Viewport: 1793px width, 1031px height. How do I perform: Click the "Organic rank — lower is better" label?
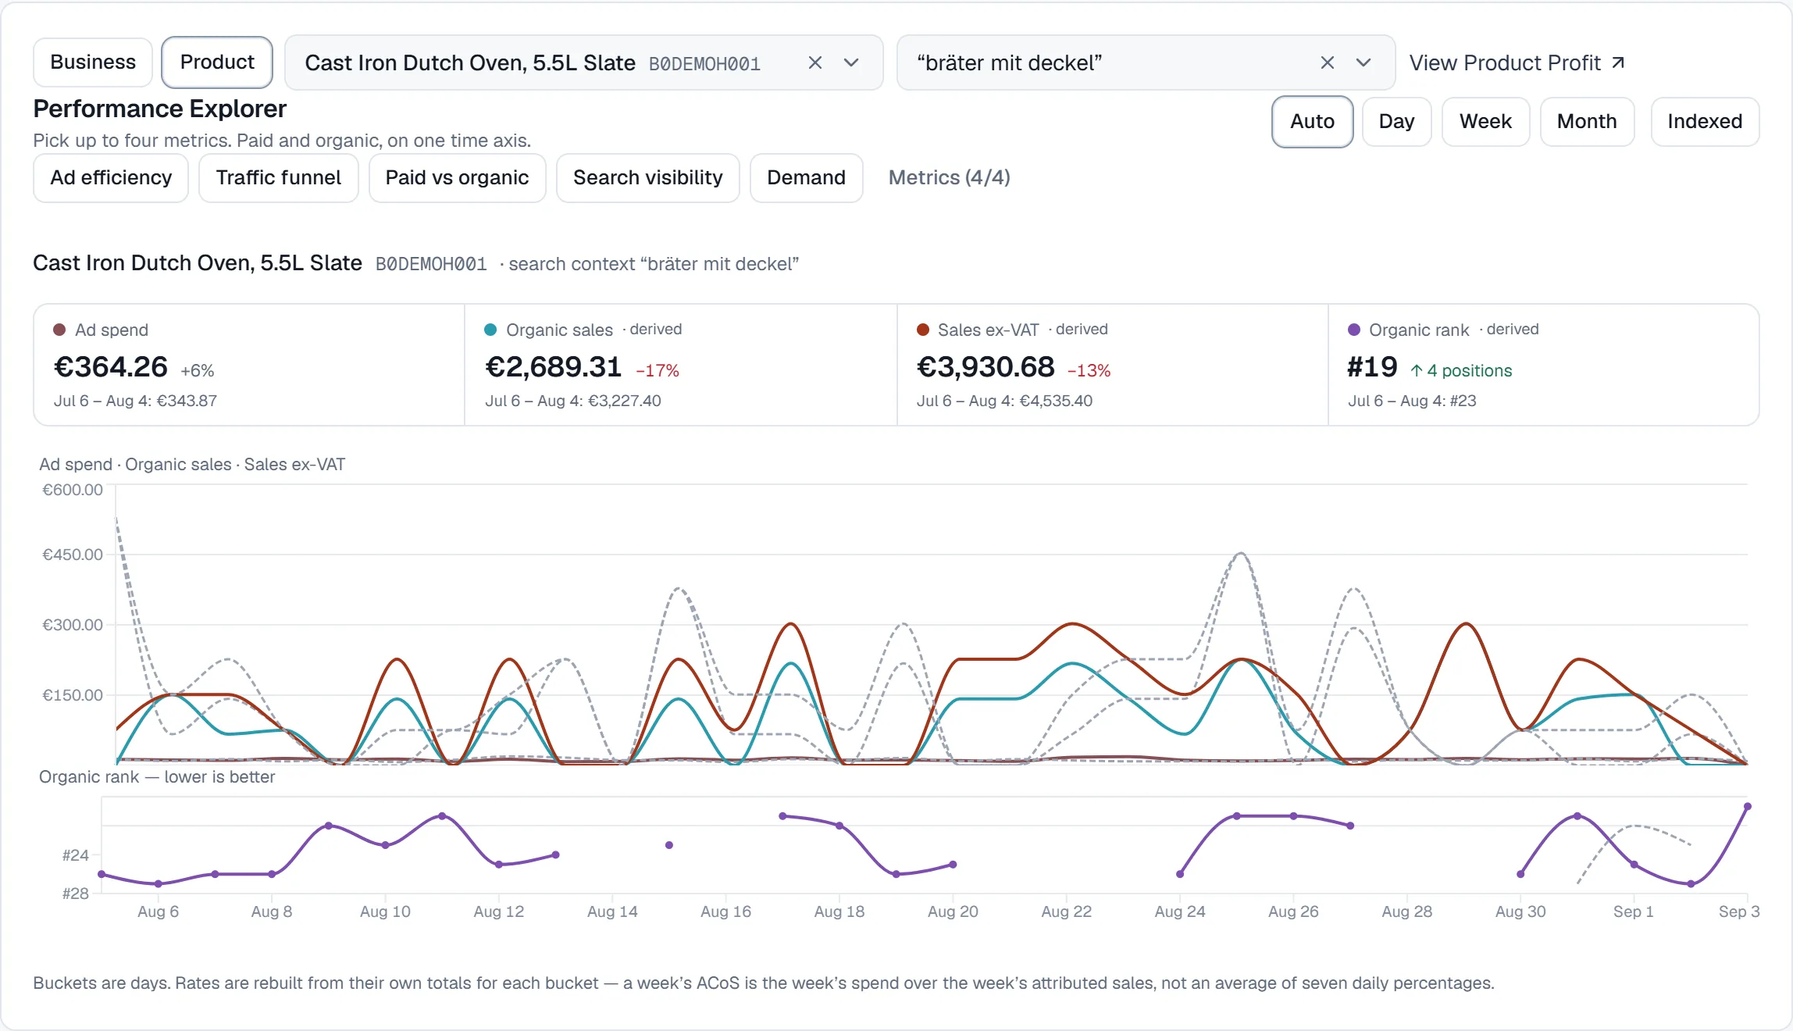[157, 777]
